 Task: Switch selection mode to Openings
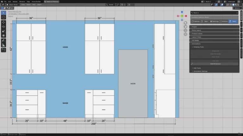tap(214, 21)
